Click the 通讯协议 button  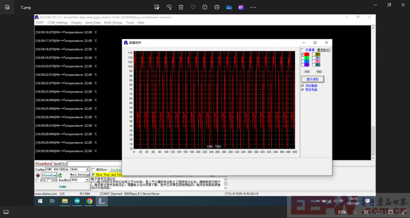(323, 50)
